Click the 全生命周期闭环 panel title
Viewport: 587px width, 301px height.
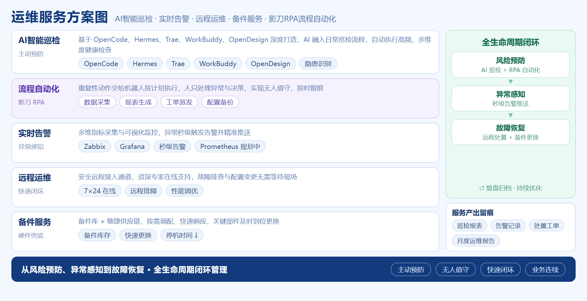click(x=511, y=42)
